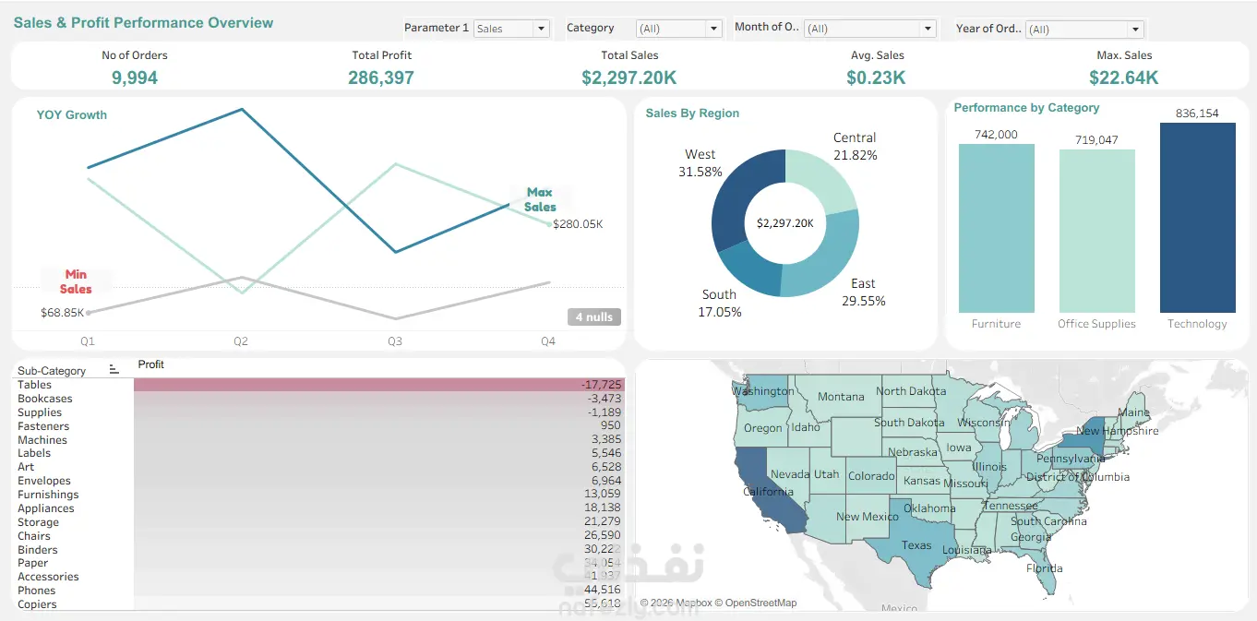Select Washington state on the map
The height and width of the screenshot is (621, 1257).
click(x=763, y=391)
